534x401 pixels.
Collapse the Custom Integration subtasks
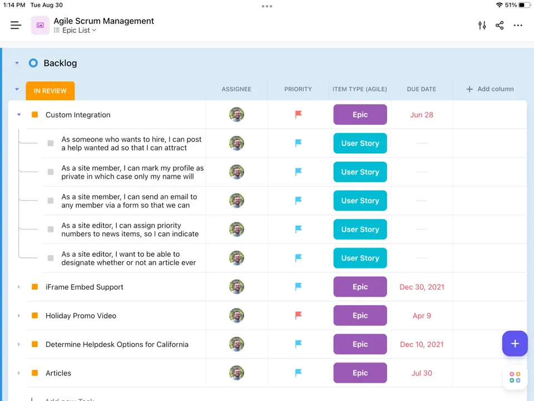[x=19, y=115]
